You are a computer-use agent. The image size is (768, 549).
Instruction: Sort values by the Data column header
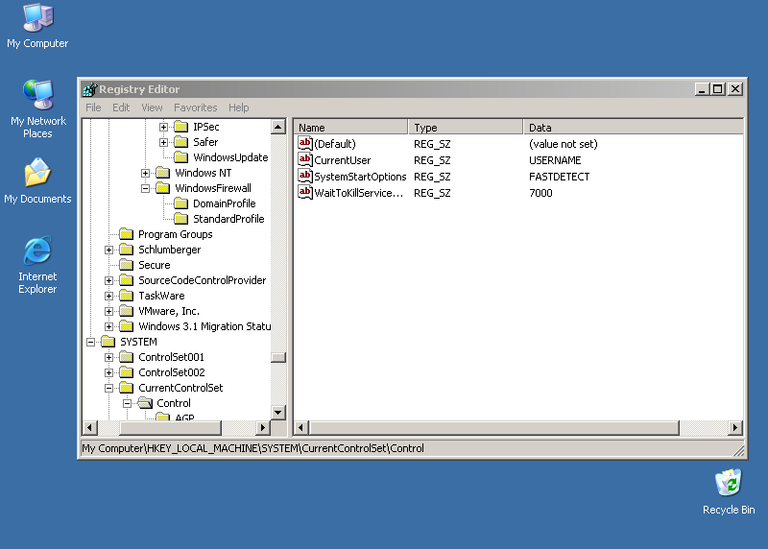pyautogui.click(x=633, y=128)
